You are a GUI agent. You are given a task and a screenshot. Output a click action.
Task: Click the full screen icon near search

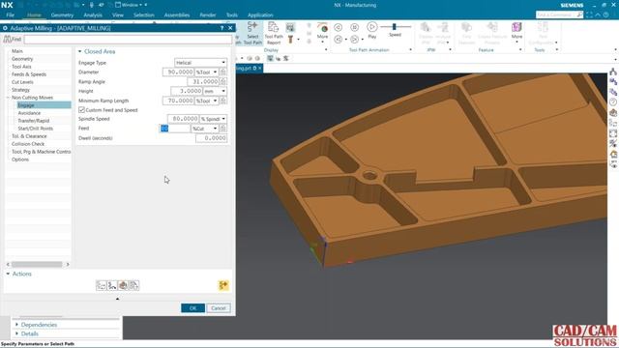589,14
